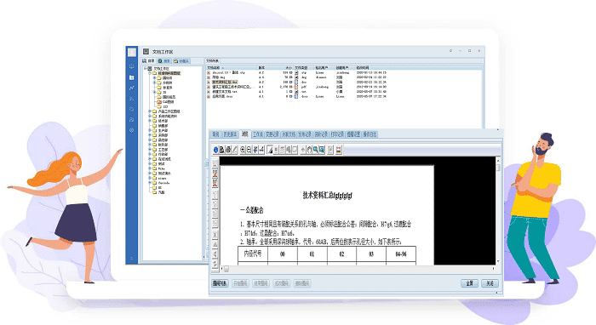Image resolution: width=596 pixels, height=325 pixels.
Task: Select the pan hand tool in viewer toolbar
Action: (309, 150)
